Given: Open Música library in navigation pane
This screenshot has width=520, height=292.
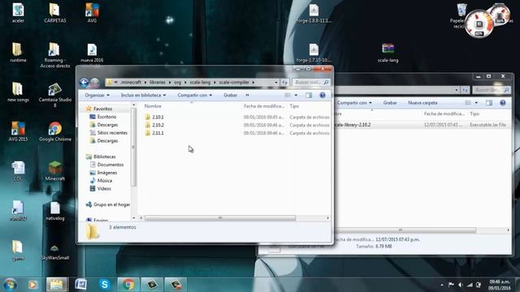Looking at the screenshot, I should 105,181.
